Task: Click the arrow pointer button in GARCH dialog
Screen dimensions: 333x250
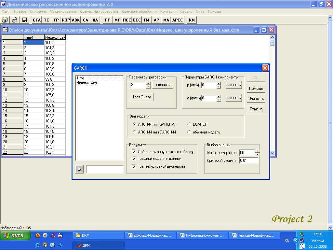Action: tap(79, 169)
